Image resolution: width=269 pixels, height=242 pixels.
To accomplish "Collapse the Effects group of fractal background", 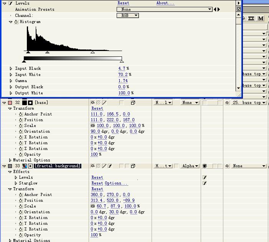I will (10, 172).
